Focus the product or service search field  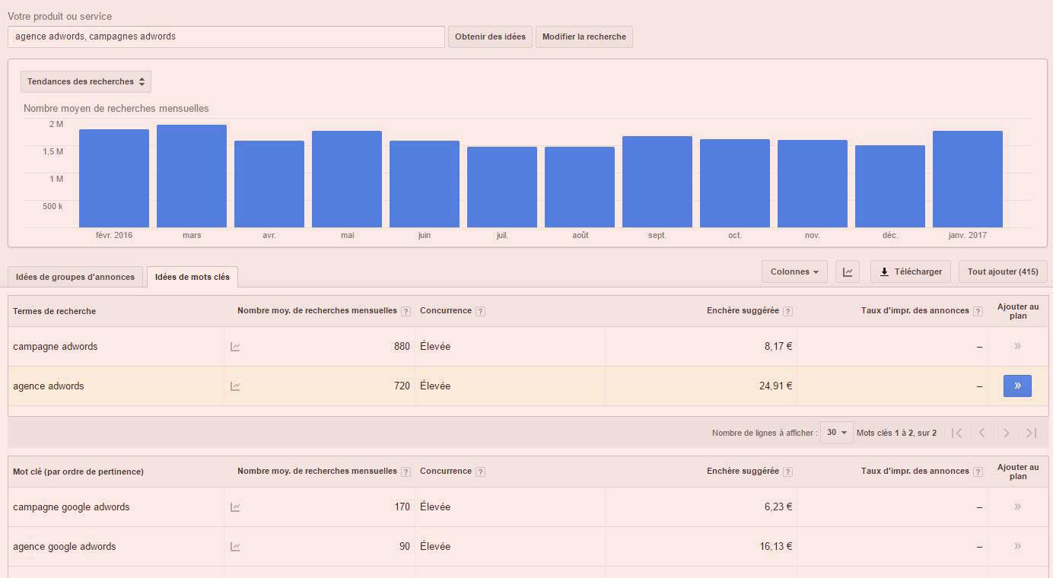pyautogui.click(x=226, y=37)
